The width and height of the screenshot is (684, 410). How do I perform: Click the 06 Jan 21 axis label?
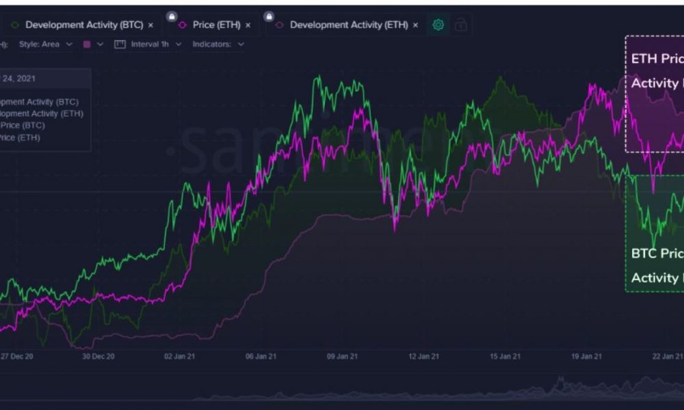261,357
